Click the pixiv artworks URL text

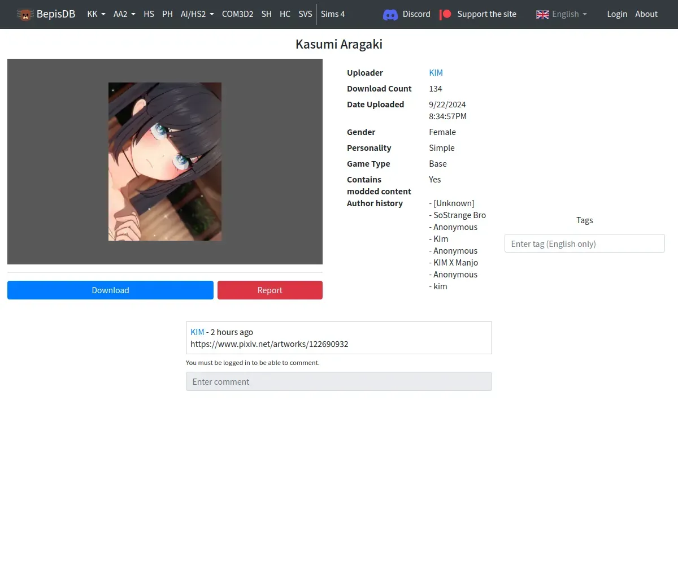[x=269, y=344]
